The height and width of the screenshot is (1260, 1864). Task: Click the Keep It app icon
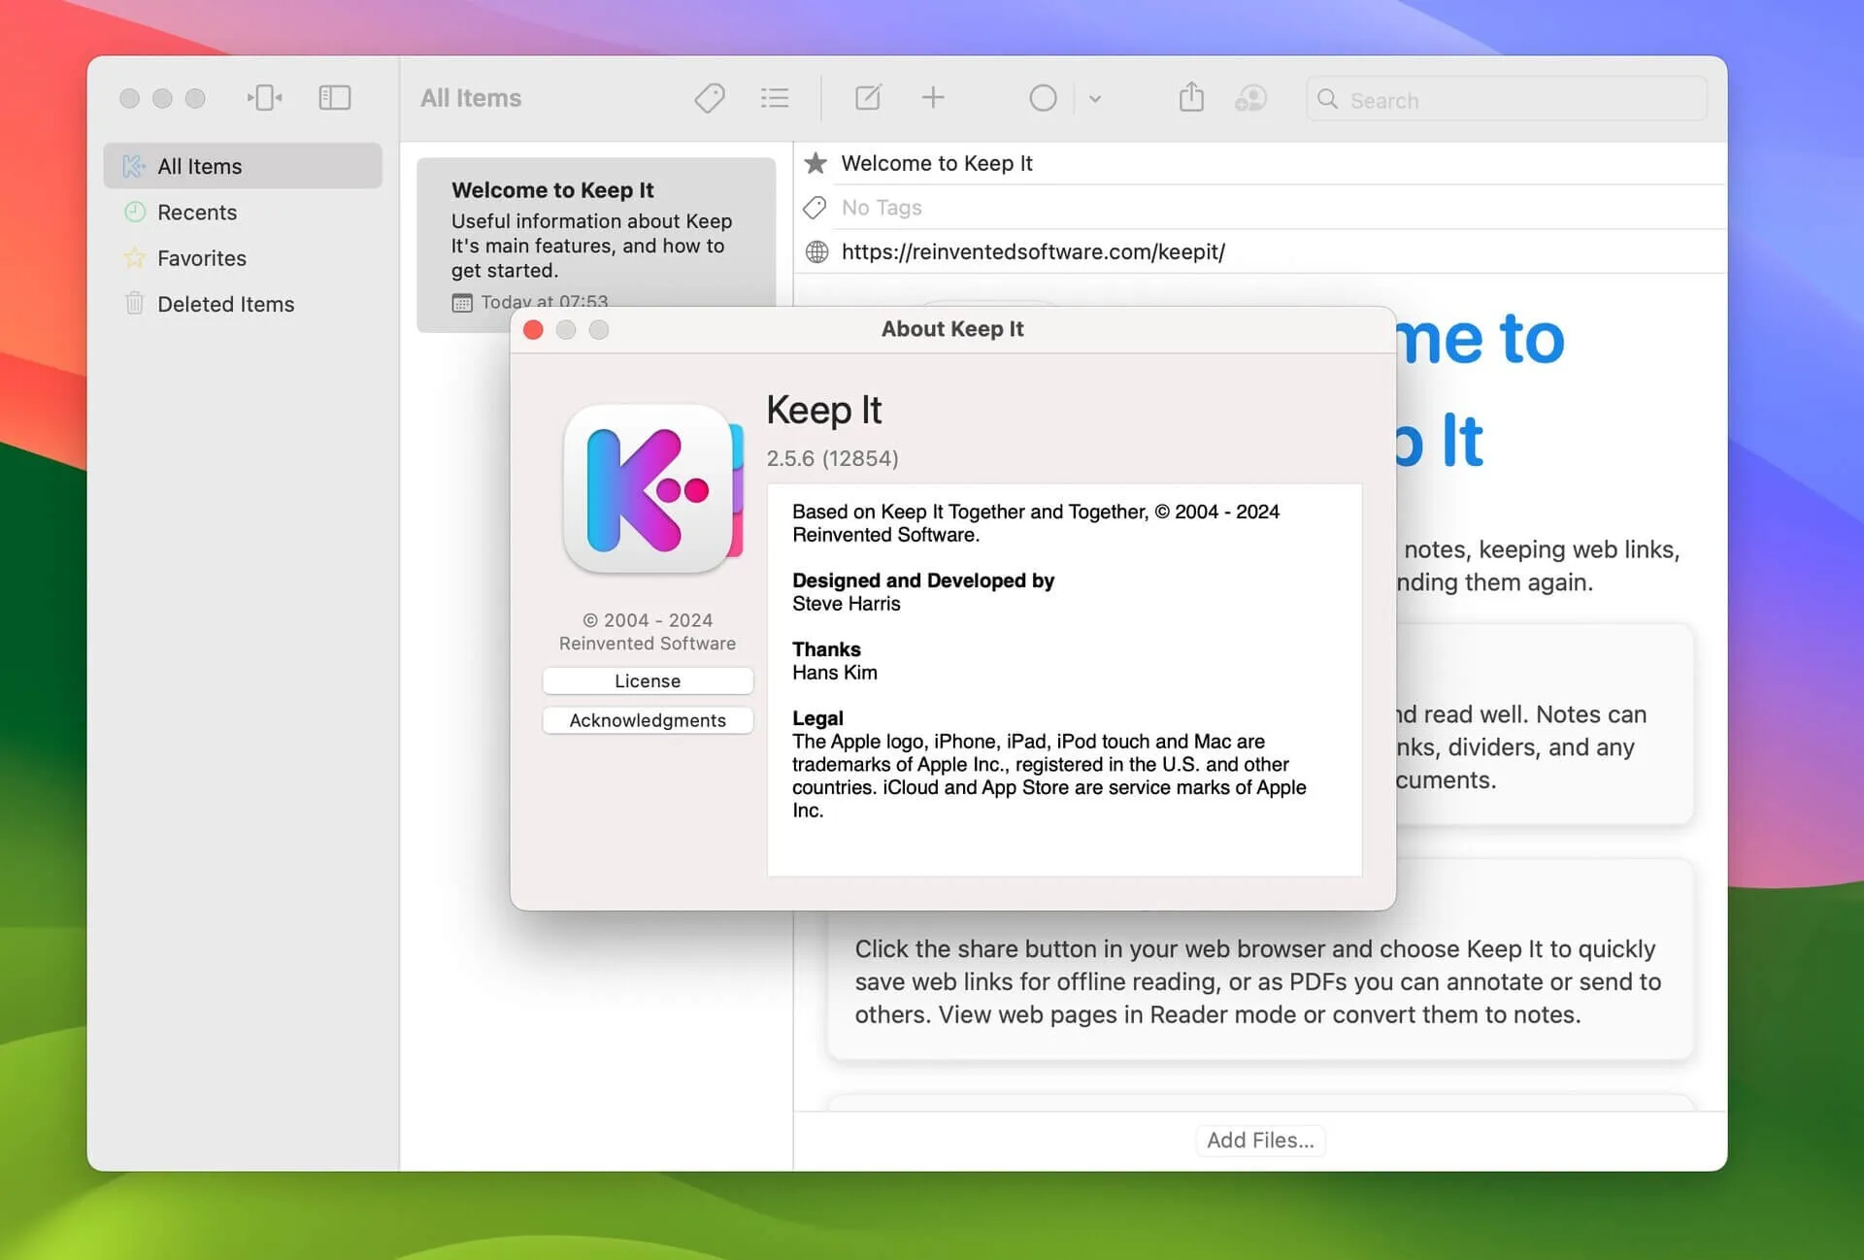653,488
